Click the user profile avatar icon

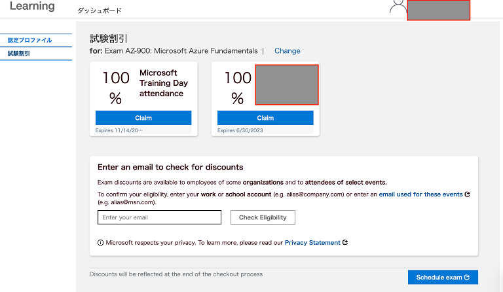coord(398,7)
